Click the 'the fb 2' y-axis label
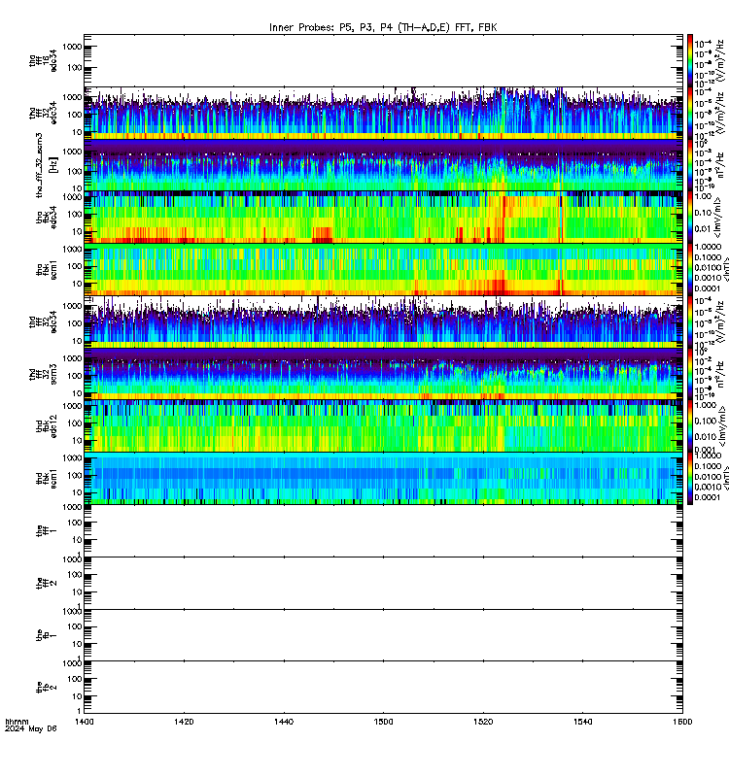This screenshot has height=777, width=729. click(47, 688)
